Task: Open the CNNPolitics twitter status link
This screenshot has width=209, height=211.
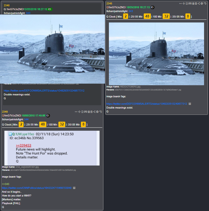Action: 37,188
